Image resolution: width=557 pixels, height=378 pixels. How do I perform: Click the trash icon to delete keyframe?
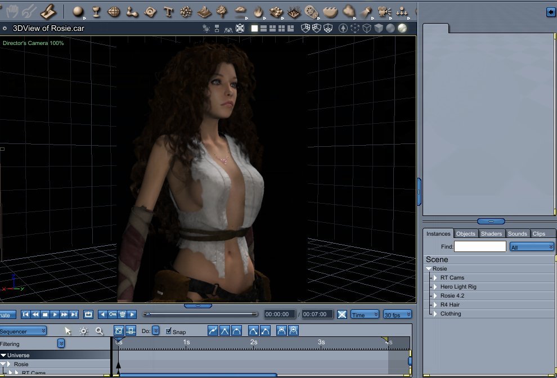(x=122, y=314)
